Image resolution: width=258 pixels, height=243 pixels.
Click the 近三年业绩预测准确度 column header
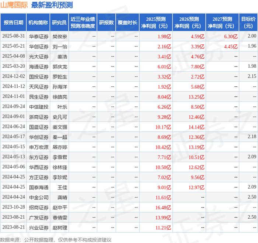point(83,23)
